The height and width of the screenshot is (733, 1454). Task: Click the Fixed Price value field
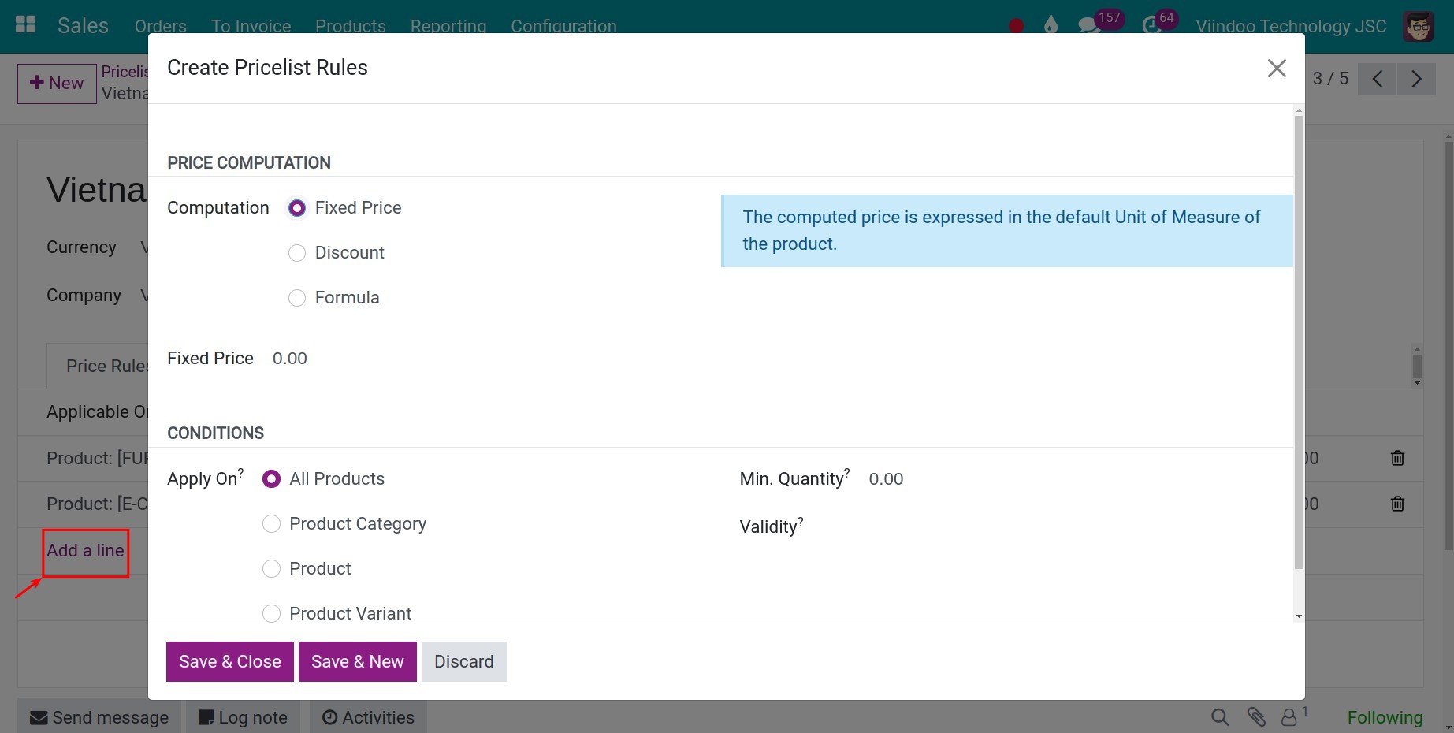(x=290, y=359)
